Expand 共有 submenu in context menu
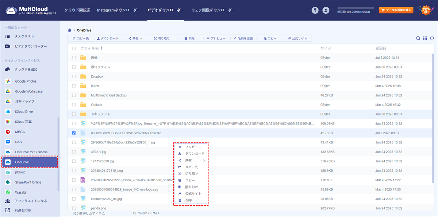The image size is (438, 217). point(191,160)
